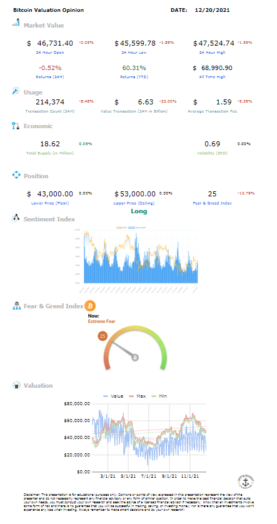
Task: Click the 'Returns (YTD)' label
Action: 134,77
